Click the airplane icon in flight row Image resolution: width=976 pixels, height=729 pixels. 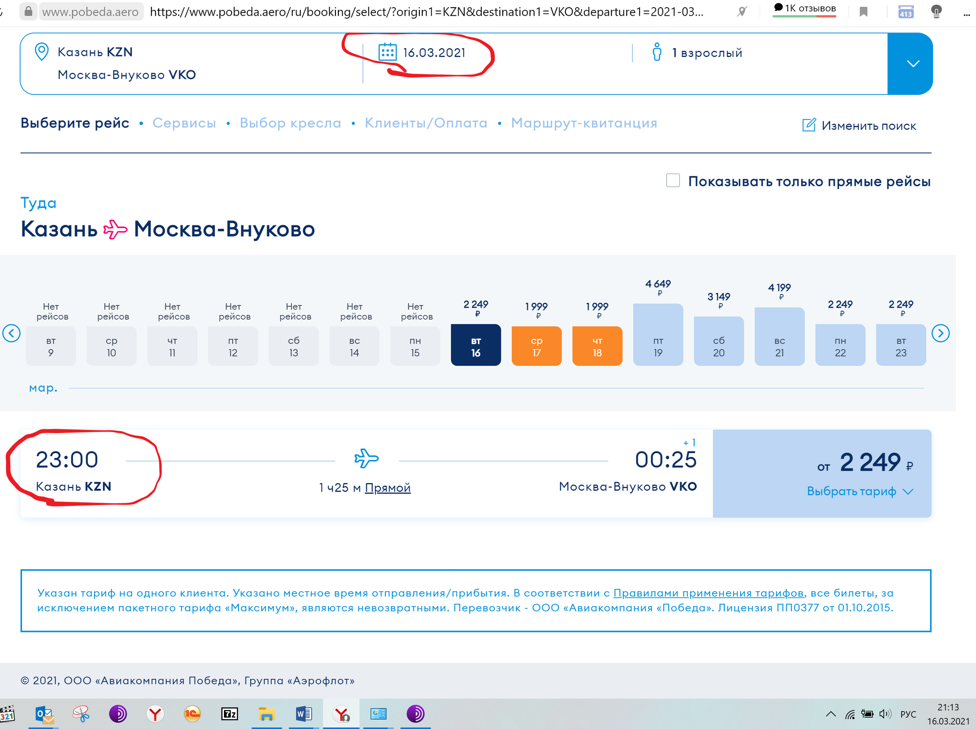[x=366, y=458]
